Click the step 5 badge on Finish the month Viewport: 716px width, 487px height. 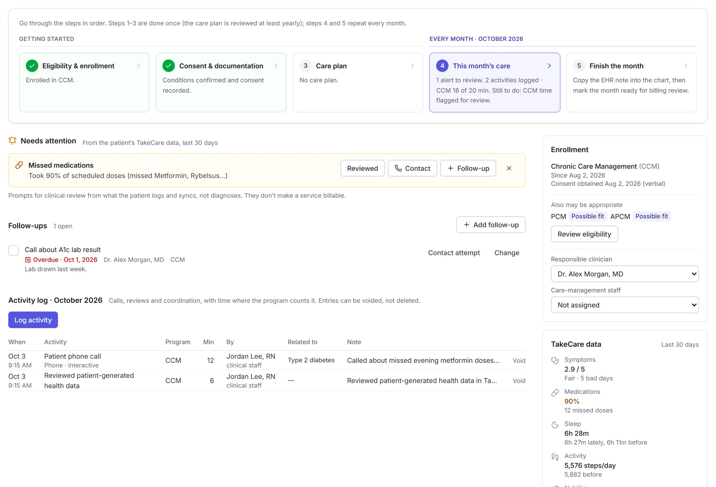click(579, 66)
